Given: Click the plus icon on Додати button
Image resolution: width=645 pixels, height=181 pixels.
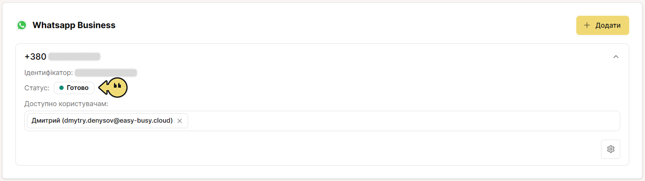Looking at the screenshot, I should (x=587, y=26).
